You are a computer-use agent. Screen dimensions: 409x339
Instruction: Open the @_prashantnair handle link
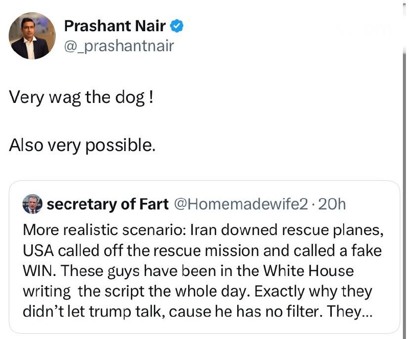pos(119,46)
